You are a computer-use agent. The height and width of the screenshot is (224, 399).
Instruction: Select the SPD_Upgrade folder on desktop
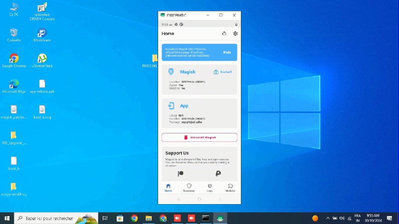tap(14, 138)
